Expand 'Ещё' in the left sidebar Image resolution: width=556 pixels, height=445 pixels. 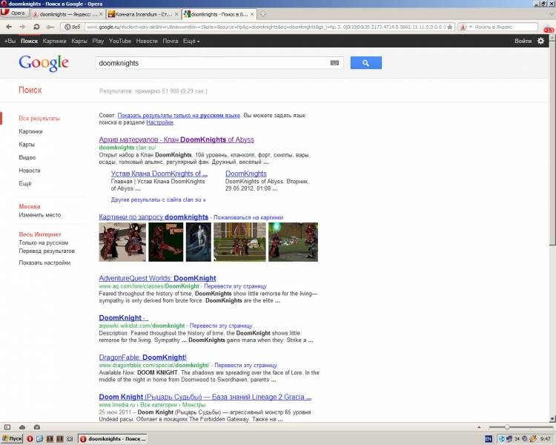24,183
